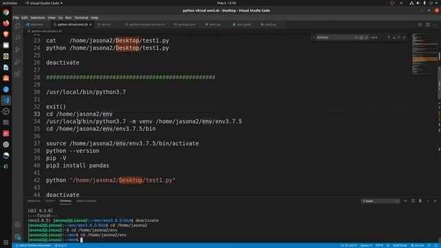Close the 'python vitrual env2.sh' tab
This screenshot has height=248, width=441.
pos(90,25)
